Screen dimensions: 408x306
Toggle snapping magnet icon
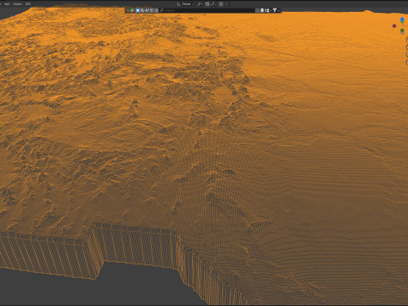pos(207,4)
